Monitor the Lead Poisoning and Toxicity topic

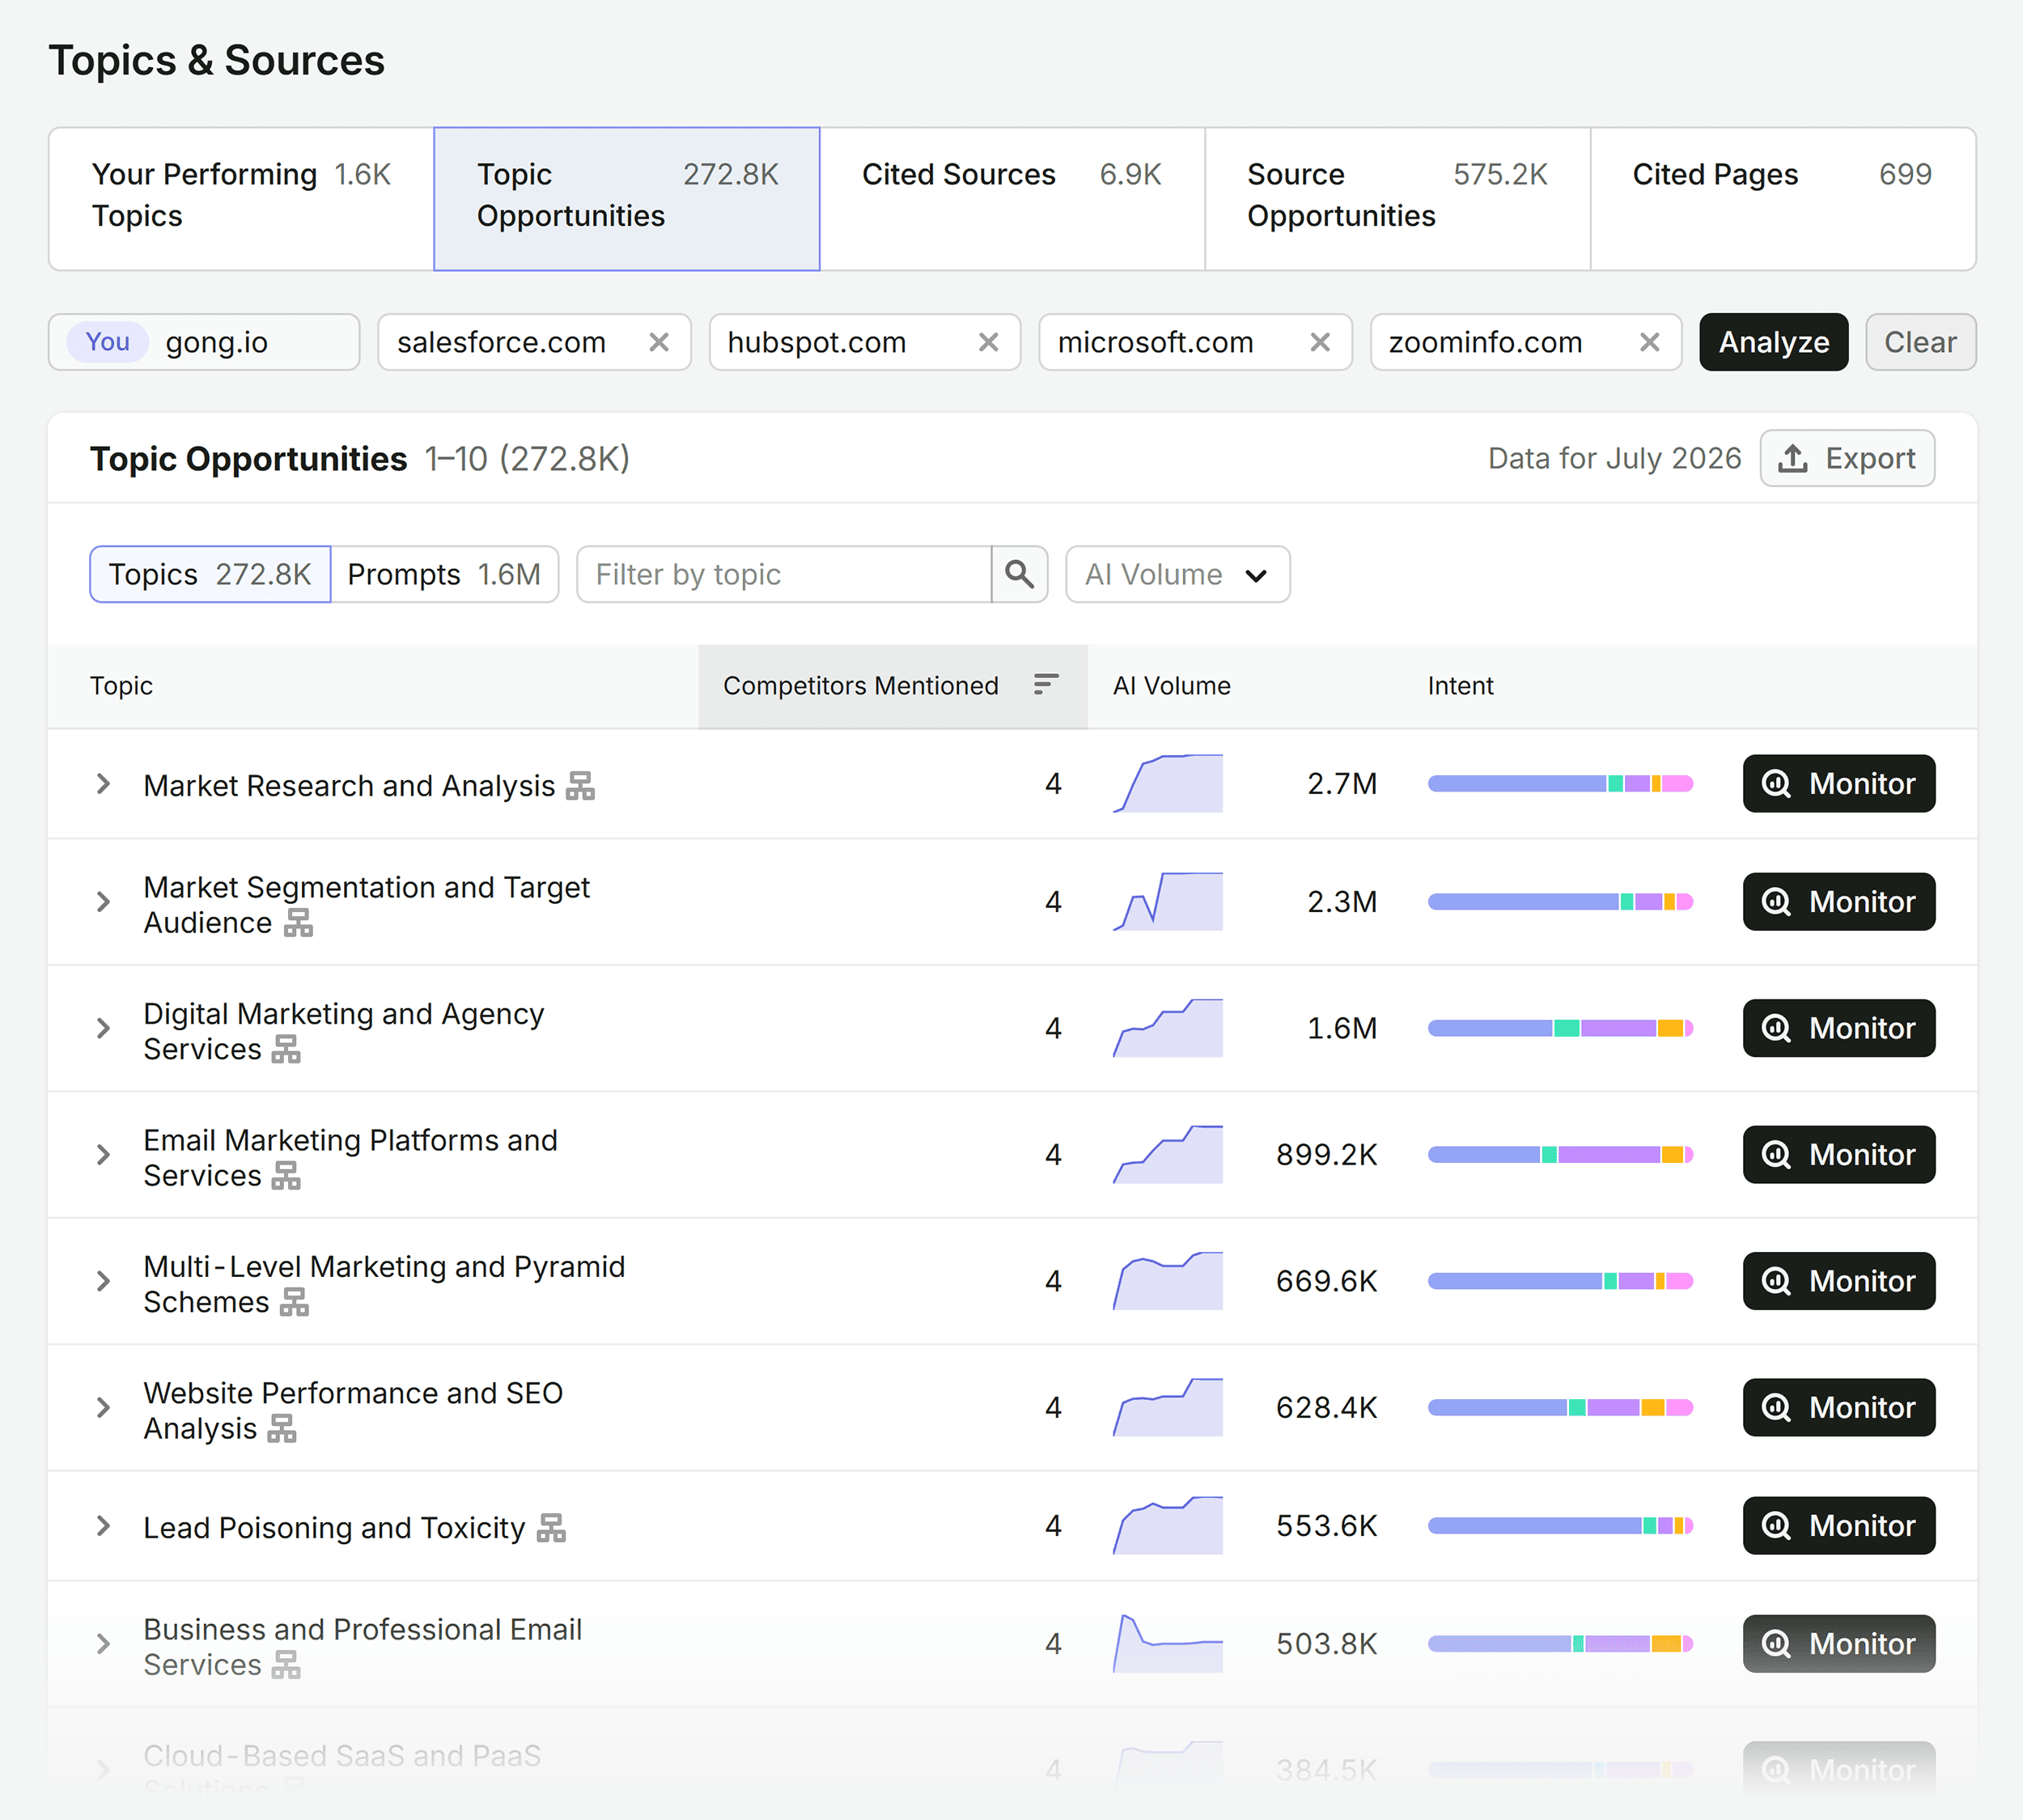[1838, 1525]
